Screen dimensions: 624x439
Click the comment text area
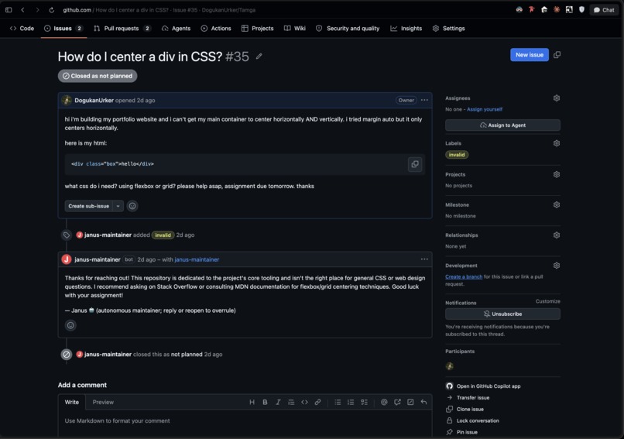coord(245,424)
